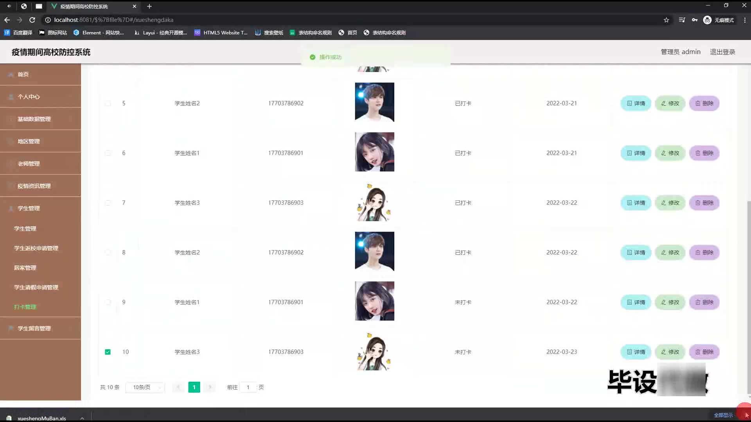This screenshot has height=422, width=751.
Task: Uncheck the checkbox for row 10
Action: 108,352
